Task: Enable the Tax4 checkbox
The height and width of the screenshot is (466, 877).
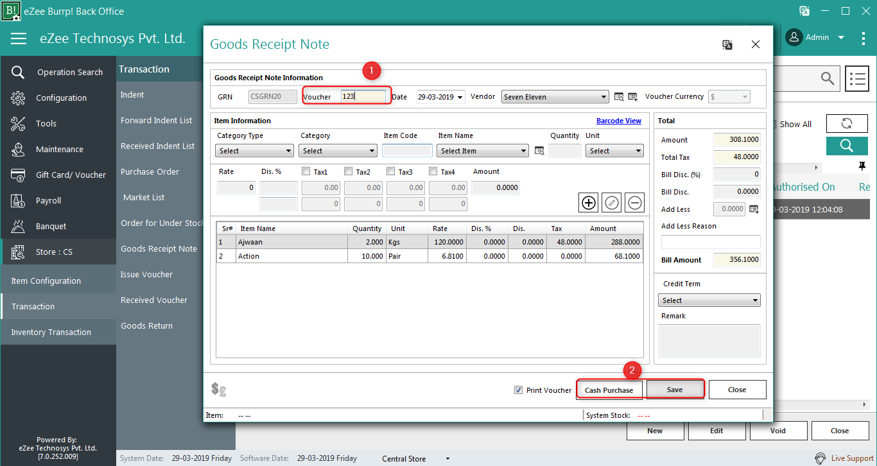Action: point(433,171)
